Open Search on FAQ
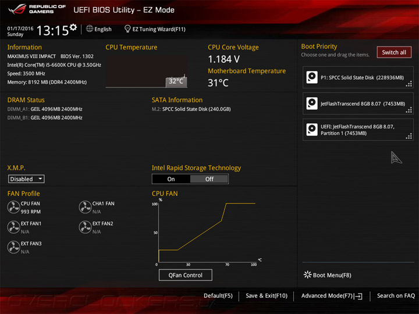The image size is (419, 314). click(396, 296)
